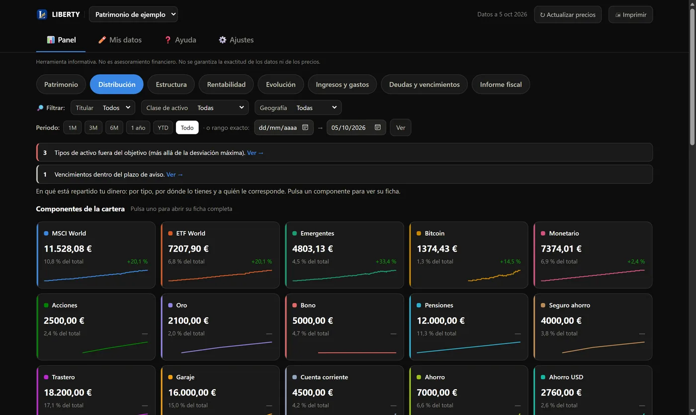
Task: Follow Ver link for vencimientos alert
Action: 175,175
